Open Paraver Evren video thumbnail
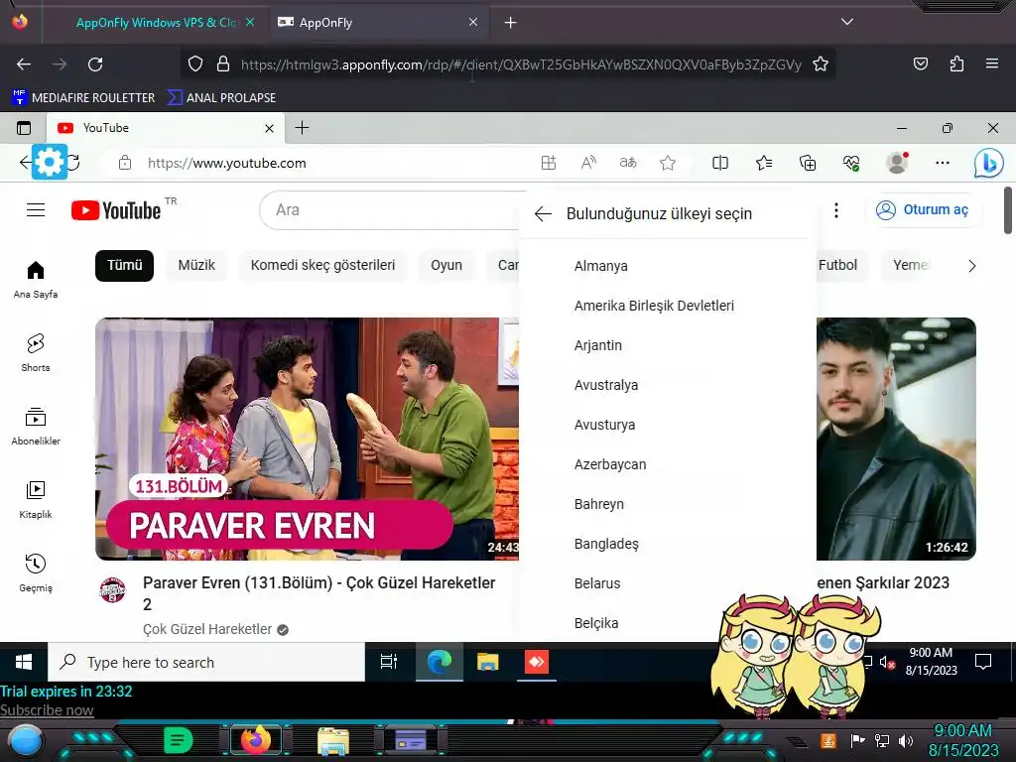 click(308, 439)
